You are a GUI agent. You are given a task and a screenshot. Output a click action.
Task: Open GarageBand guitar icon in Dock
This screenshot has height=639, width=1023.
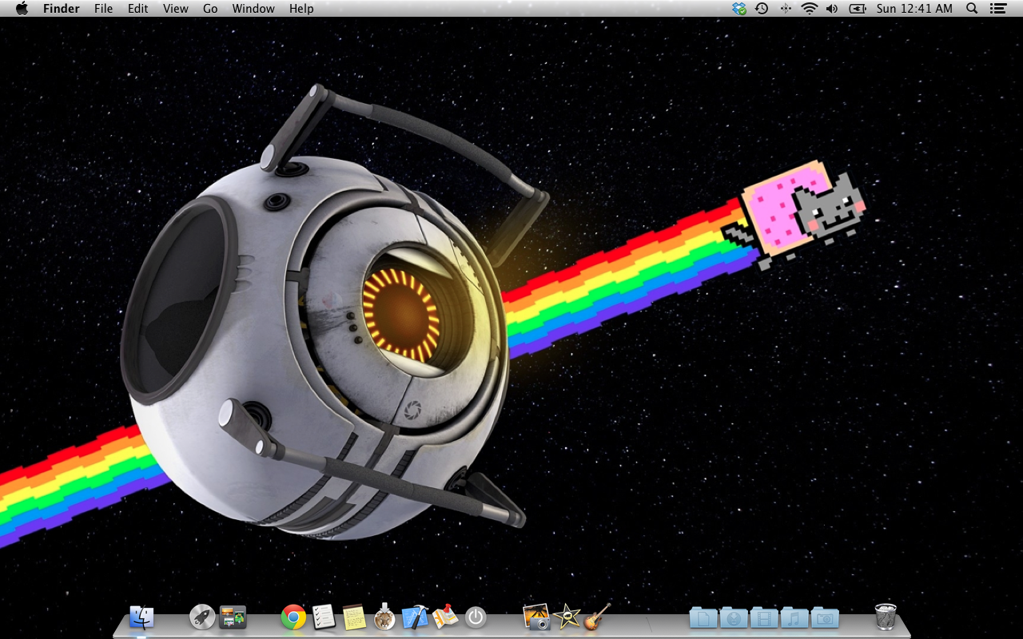point(597,617)
